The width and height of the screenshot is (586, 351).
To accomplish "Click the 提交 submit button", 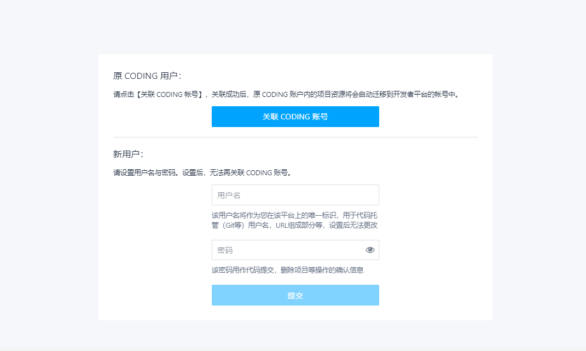I will click(x=295, y=295).
